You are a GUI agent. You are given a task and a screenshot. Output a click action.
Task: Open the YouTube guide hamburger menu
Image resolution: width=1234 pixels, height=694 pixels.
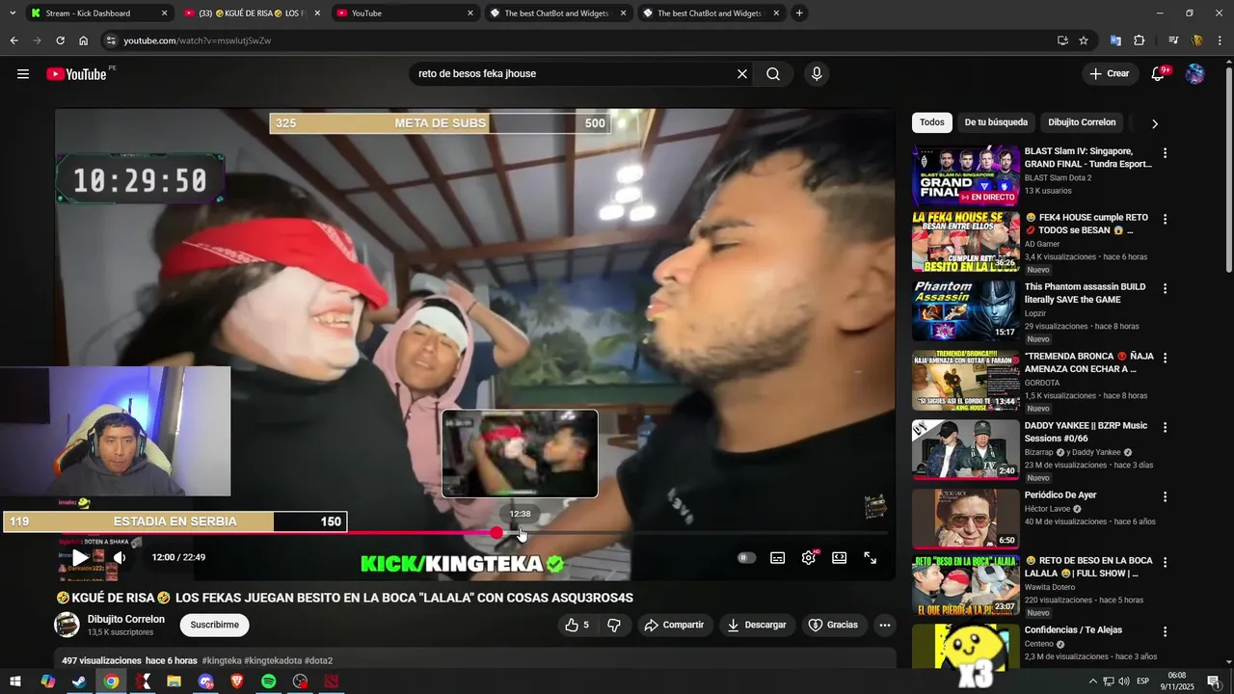point(23,74)
